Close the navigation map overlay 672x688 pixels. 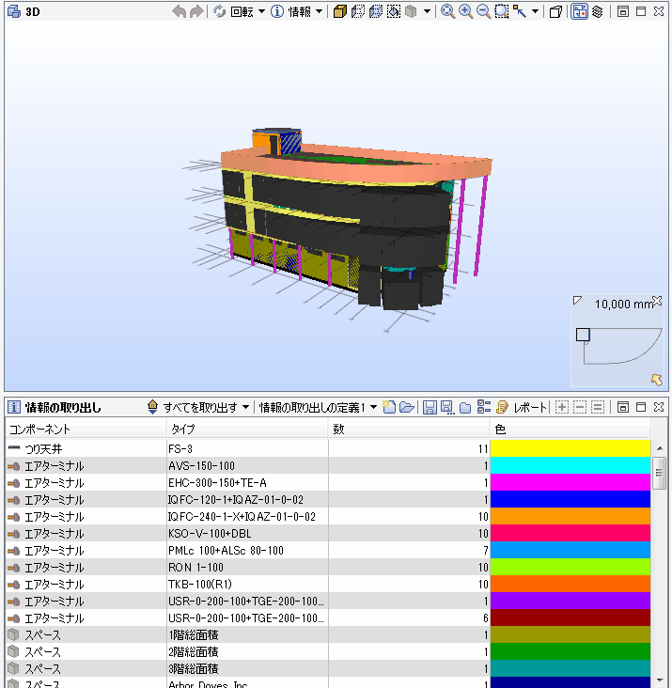pyautogui.click(x=657, y=301)
